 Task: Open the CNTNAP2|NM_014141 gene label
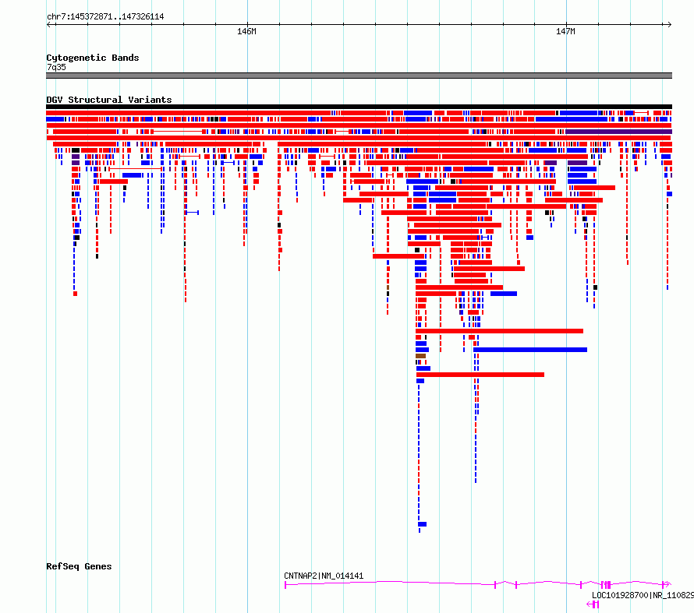(324, 576)
